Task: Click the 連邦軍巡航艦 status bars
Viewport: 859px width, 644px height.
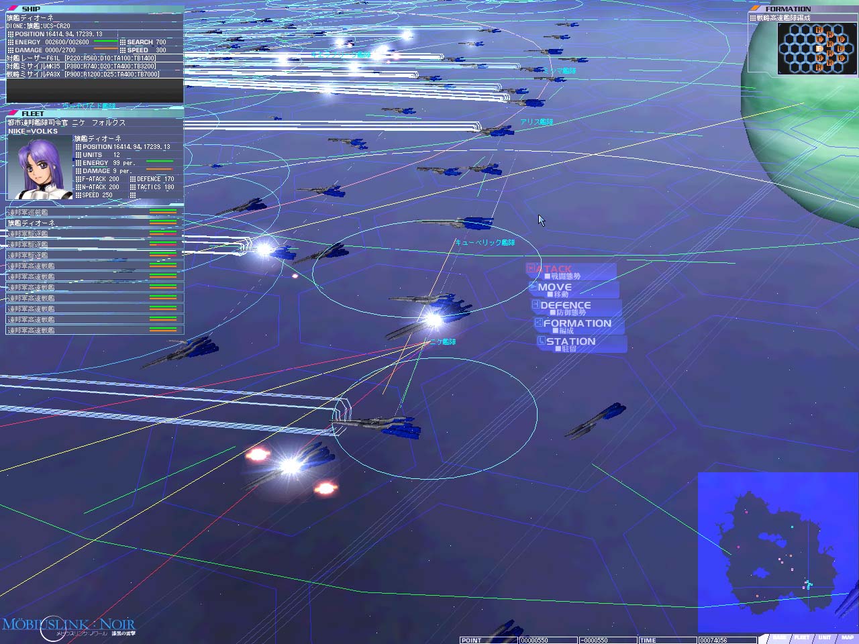Action: pos(163,213)
